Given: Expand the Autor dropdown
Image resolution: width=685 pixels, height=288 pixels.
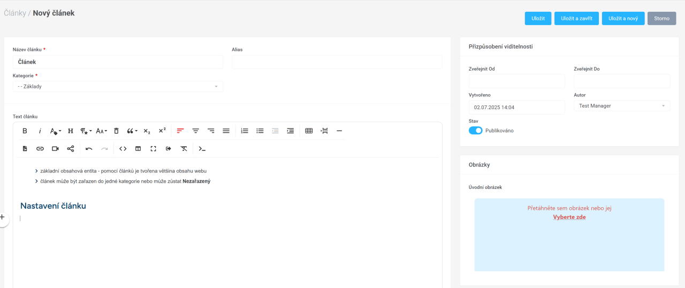Looking at the screenshot, I should click(621, 106).
